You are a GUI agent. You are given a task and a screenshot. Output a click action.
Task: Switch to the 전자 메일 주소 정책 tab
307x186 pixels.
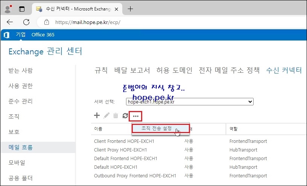pyautogui.click(x=229, y=70)
